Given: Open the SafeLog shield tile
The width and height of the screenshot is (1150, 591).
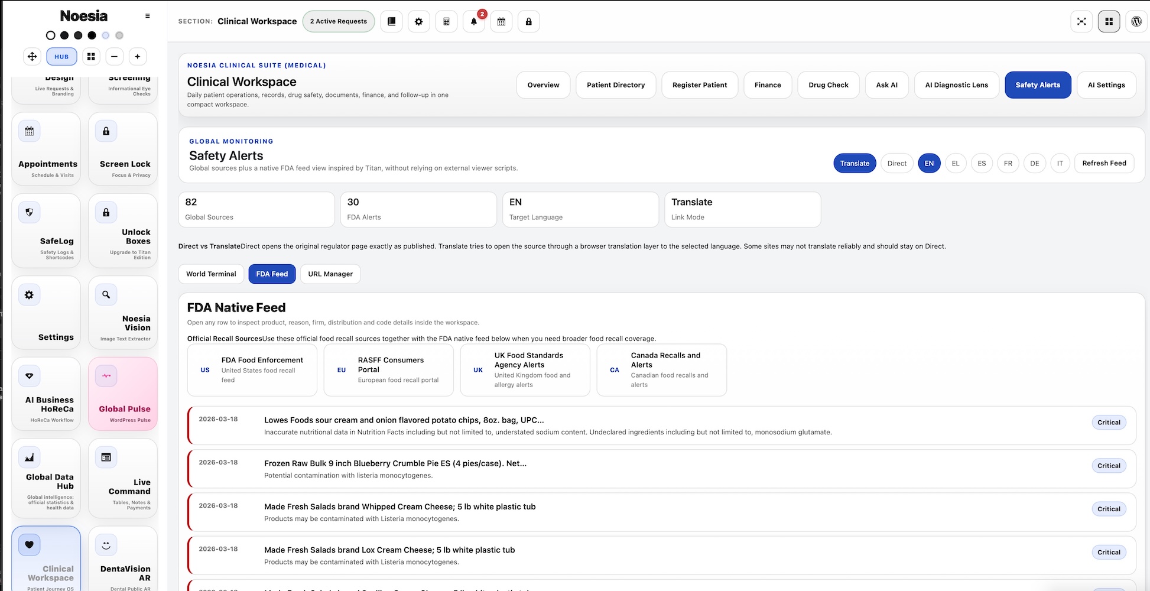Looking at the screenshot, I should 46,231.
